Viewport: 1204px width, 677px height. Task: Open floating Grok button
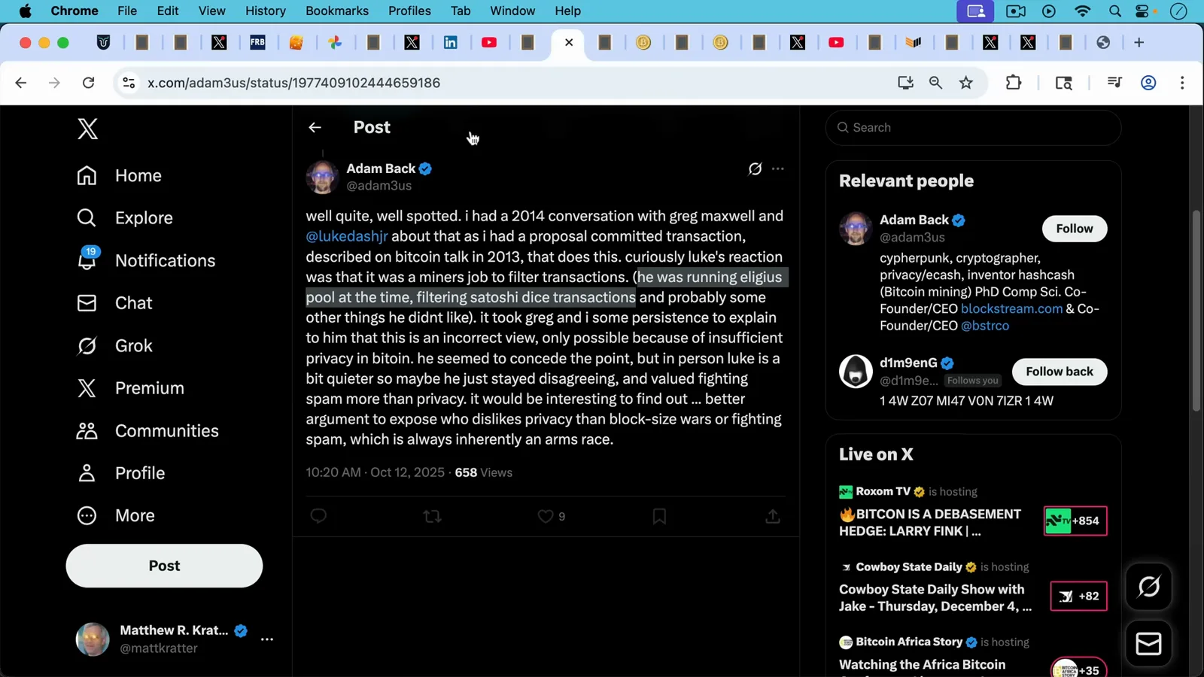click(1149, 587)
